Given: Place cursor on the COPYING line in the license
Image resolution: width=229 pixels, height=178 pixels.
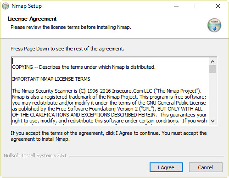Looking at the screenshot, I should (x=84, y=67).
